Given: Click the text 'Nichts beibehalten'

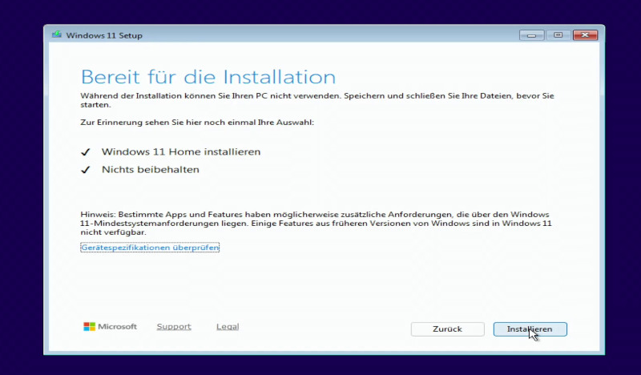Looking at the screenshot, I should [x=151, y=169].
